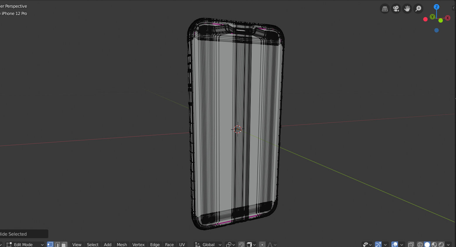
Task: Open the Global transform orientation dropdown
Action: (x=208, y=244)
